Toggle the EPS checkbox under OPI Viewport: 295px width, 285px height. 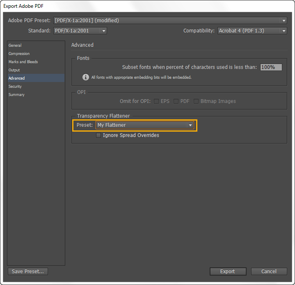(x=156, y=101)
